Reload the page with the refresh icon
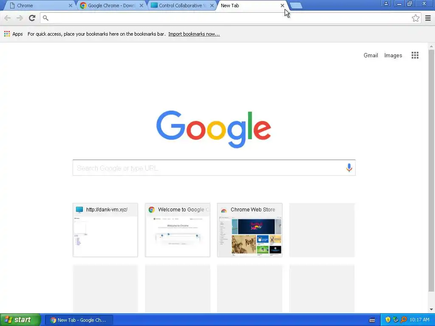The height and width of the screenshot is (326, 435). (x=32, y=18)
